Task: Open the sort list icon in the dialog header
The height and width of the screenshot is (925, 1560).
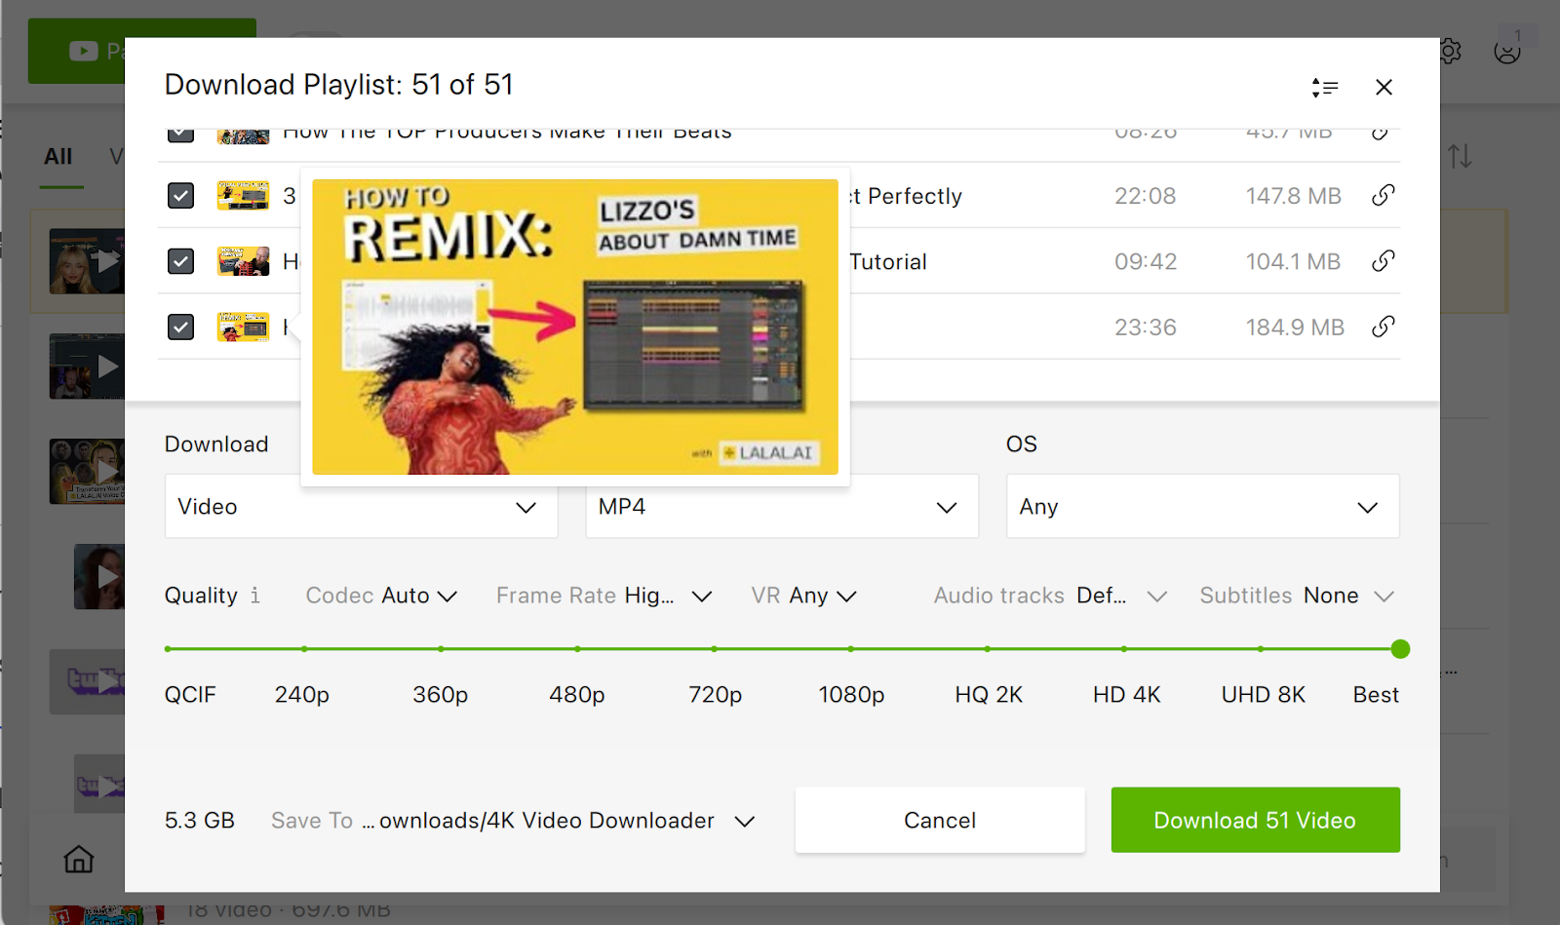Action: coord(1324,88)
